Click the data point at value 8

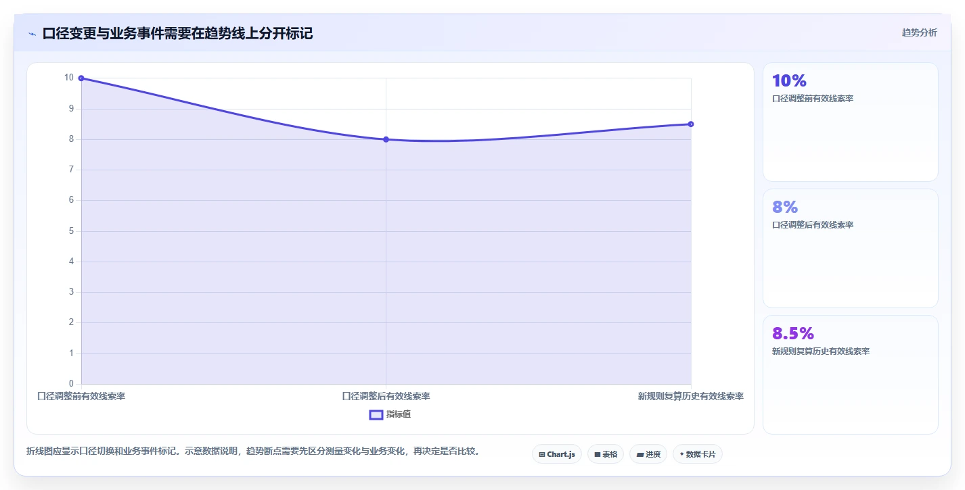pyautogui.click(x=386, y=139)
